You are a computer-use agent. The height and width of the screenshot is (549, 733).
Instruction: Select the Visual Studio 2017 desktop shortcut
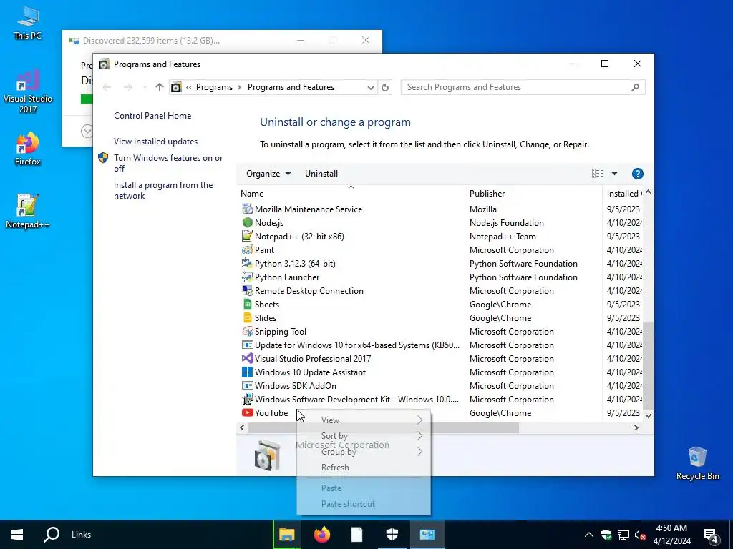click(28, 91)
